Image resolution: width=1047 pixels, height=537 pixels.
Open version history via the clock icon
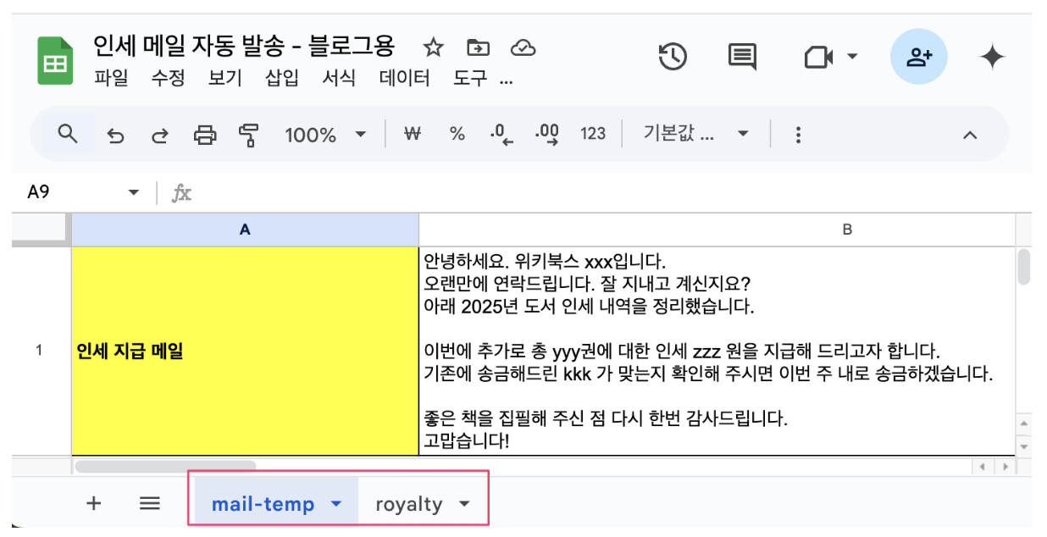tap(671, 56)
